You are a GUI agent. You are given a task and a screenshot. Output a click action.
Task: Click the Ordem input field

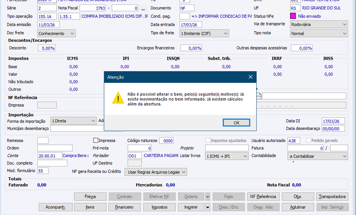click(x=55, y=148)
